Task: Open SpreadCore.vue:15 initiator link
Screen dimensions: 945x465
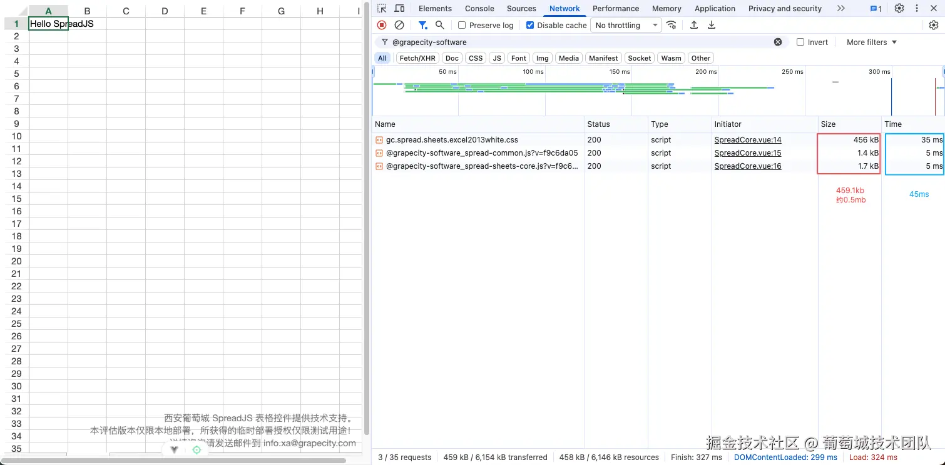Action: pyautogui.click(x=748, y=153)
